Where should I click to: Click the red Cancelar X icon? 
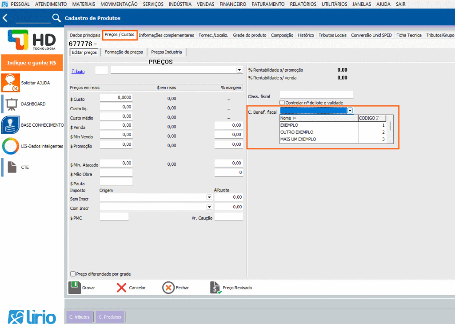pos(121,288)
